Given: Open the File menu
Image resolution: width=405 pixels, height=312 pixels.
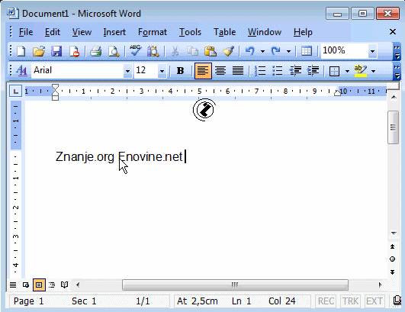Looking at the screenshot, I should click(26, 32).
